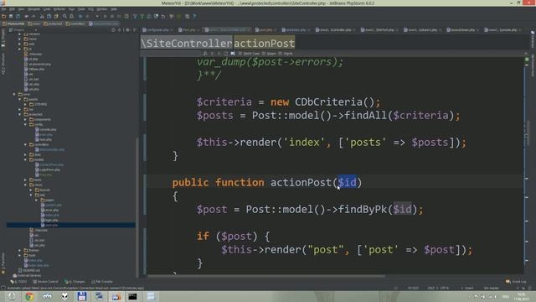Click the Paste toolbar icon
536x302 pixels.
56,16
